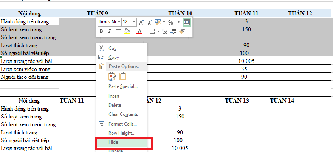Select the shaded cell containing 3
The height and width of the screenshot is (152, 333).
(246, 21)
